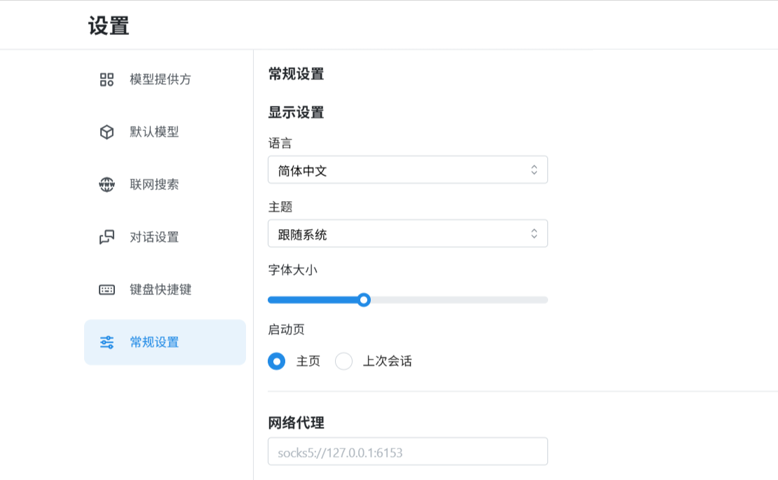Screen dimensions: 778x480
Task: Adjust the 字体大小 slider handle
Action: tap(364, 299)
